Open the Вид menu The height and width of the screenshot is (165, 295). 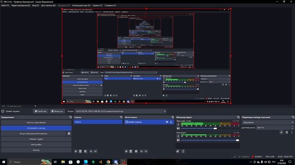pos(35,5)
